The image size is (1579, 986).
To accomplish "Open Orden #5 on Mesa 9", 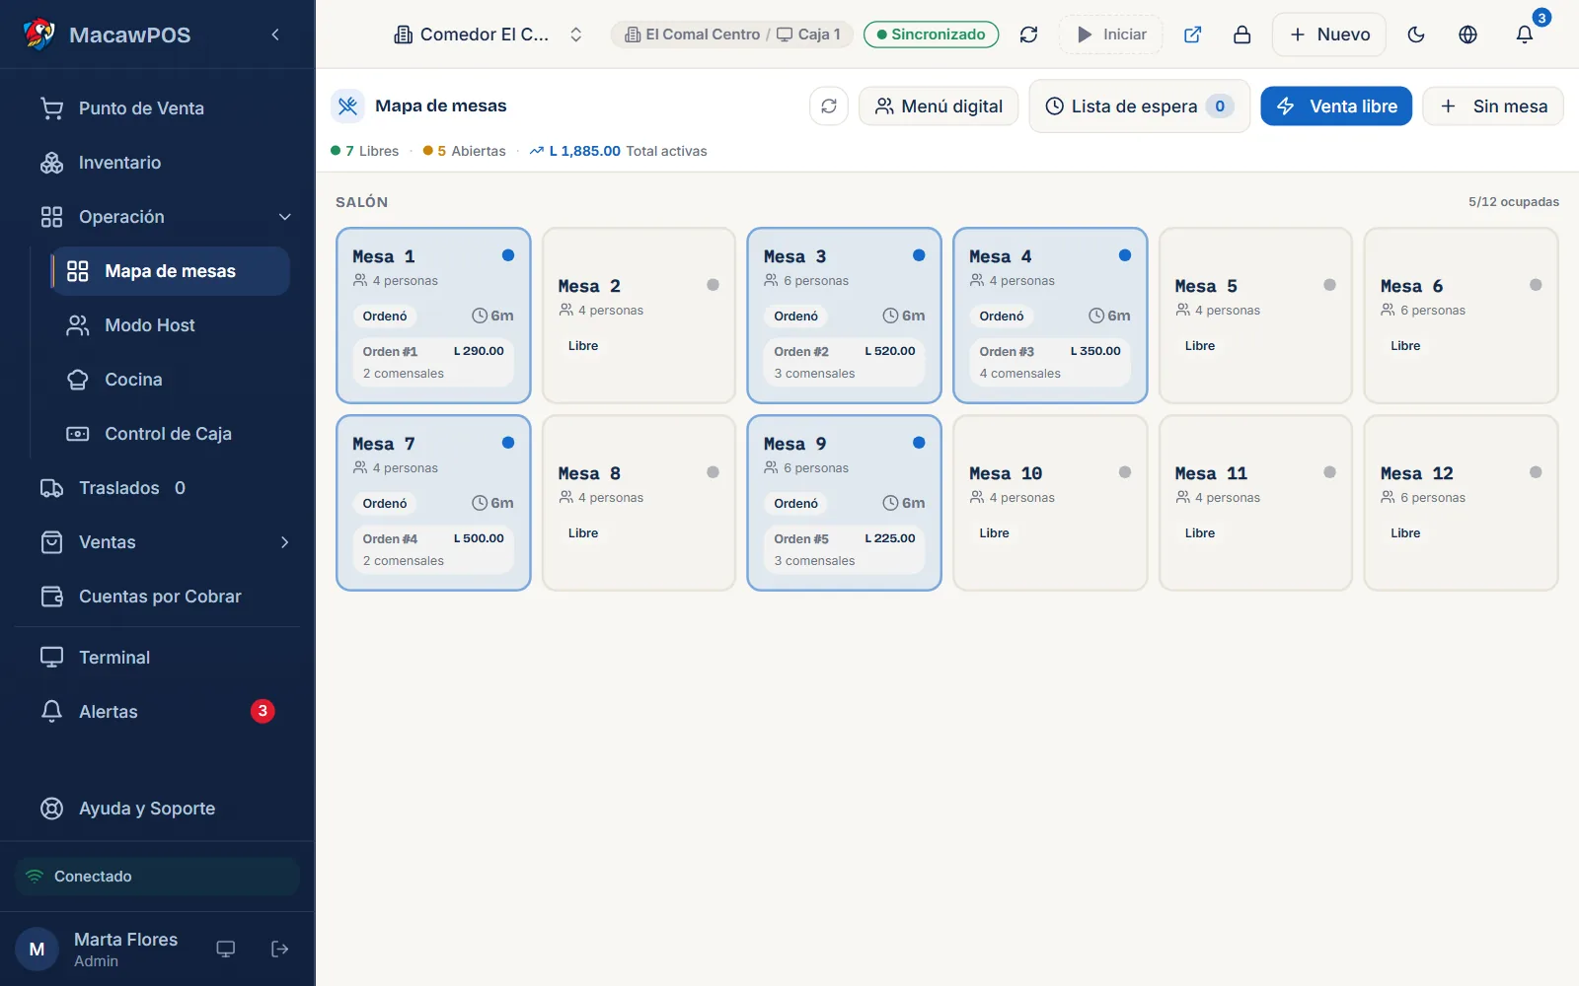I will click(x=844, y=549).
